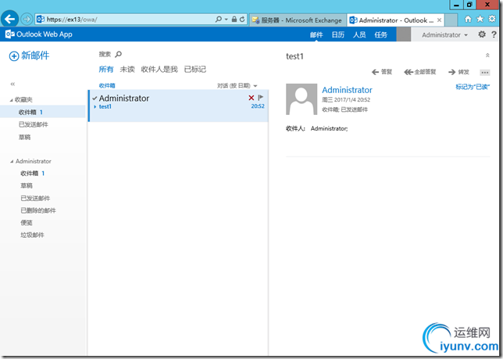Switch to 任务 tasks module
Viewport: 503px width, 359px height.
coord(381,34)
